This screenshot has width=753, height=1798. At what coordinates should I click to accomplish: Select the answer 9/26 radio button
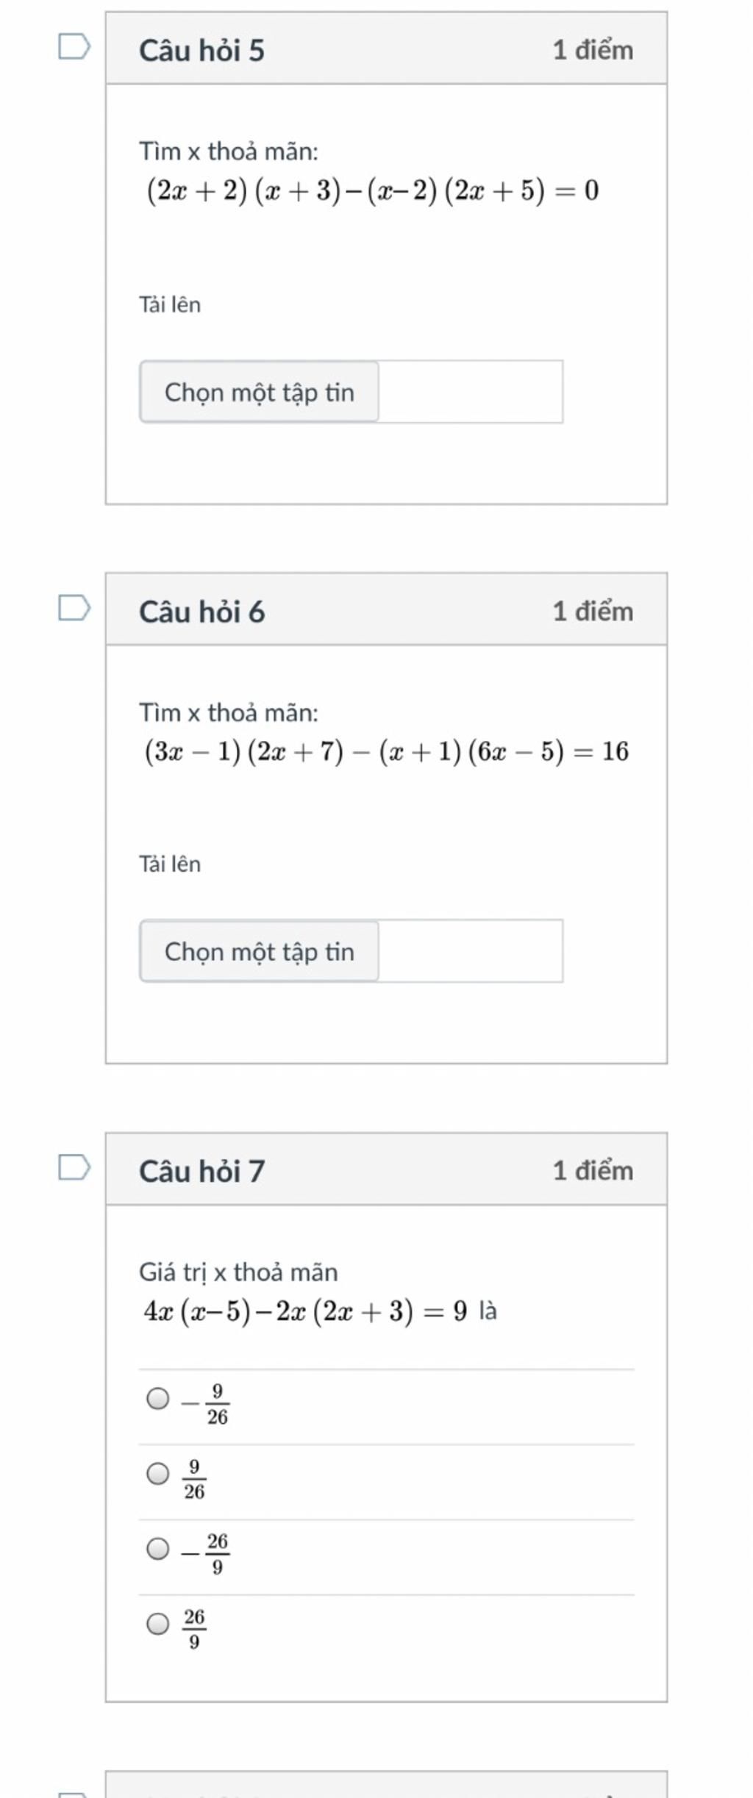157,1474
